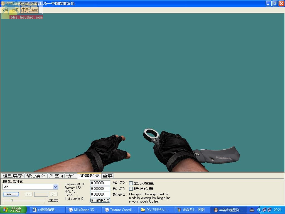Click the 测试起点 button
The height and width of the screenshot is (214, 285).
(x=100, y=200)
